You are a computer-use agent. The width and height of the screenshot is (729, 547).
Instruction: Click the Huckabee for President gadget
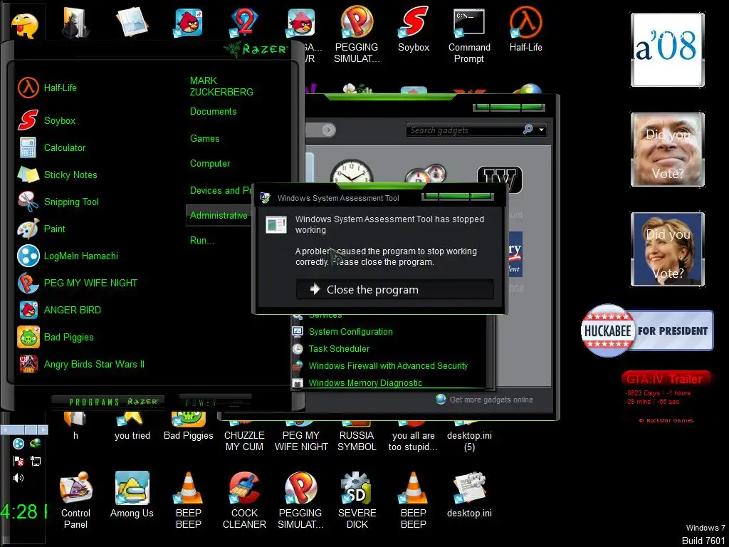click(646, 330)
